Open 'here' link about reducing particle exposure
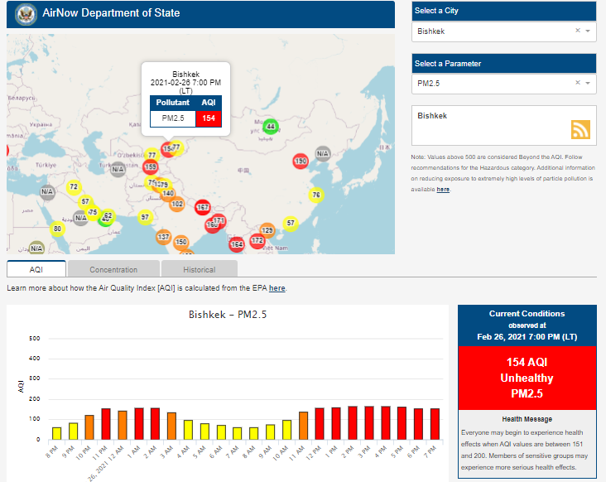606x482 pixels. pos(443,190)
